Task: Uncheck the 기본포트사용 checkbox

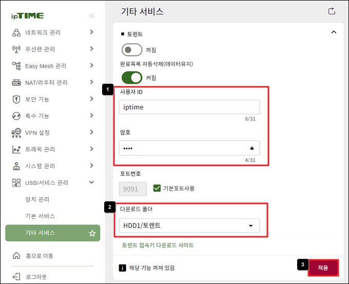Action: coord(157,188)
